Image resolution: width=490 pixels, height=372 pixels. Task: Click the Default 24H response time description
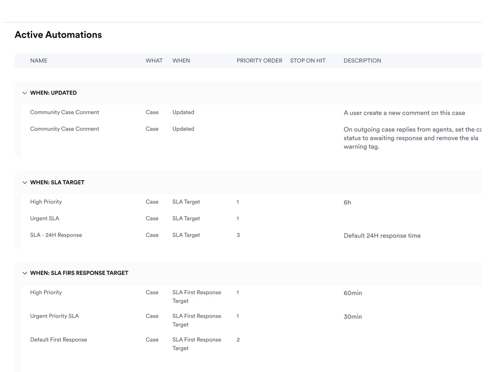[382, 236]
